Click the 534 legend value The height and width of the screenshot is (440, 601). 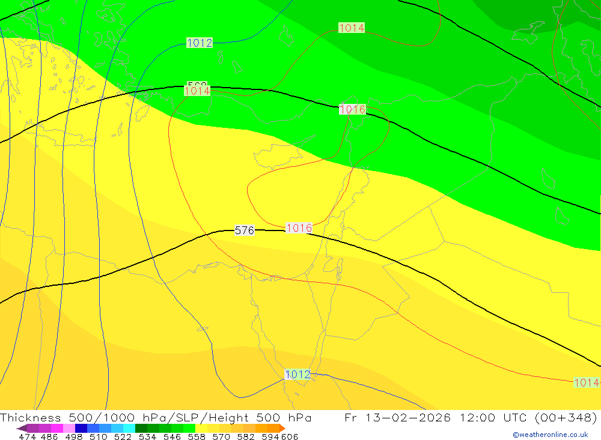148,436
